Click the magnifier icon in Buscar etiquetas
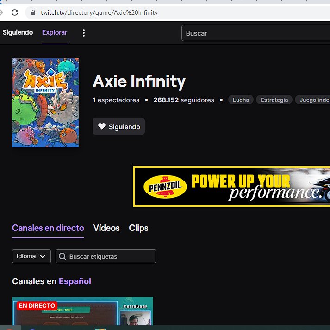330x330 pixels. pos(62,256)
